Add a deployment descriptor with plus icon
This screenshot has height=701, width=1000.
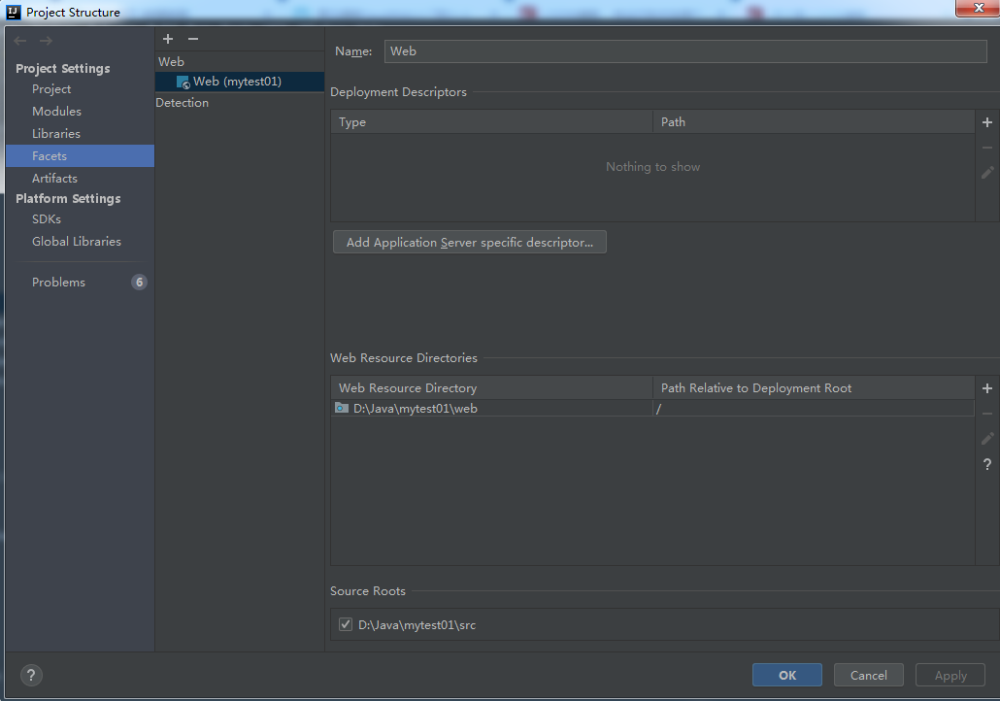click(987, 122)
